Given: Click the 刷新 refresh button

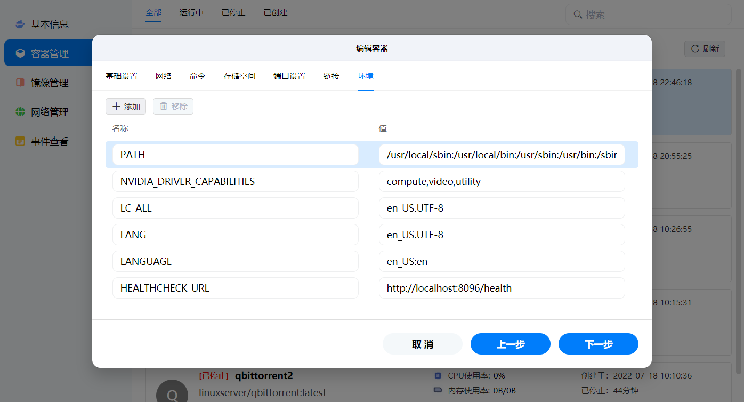Looking at the screenshot, I should coord(705,49).
